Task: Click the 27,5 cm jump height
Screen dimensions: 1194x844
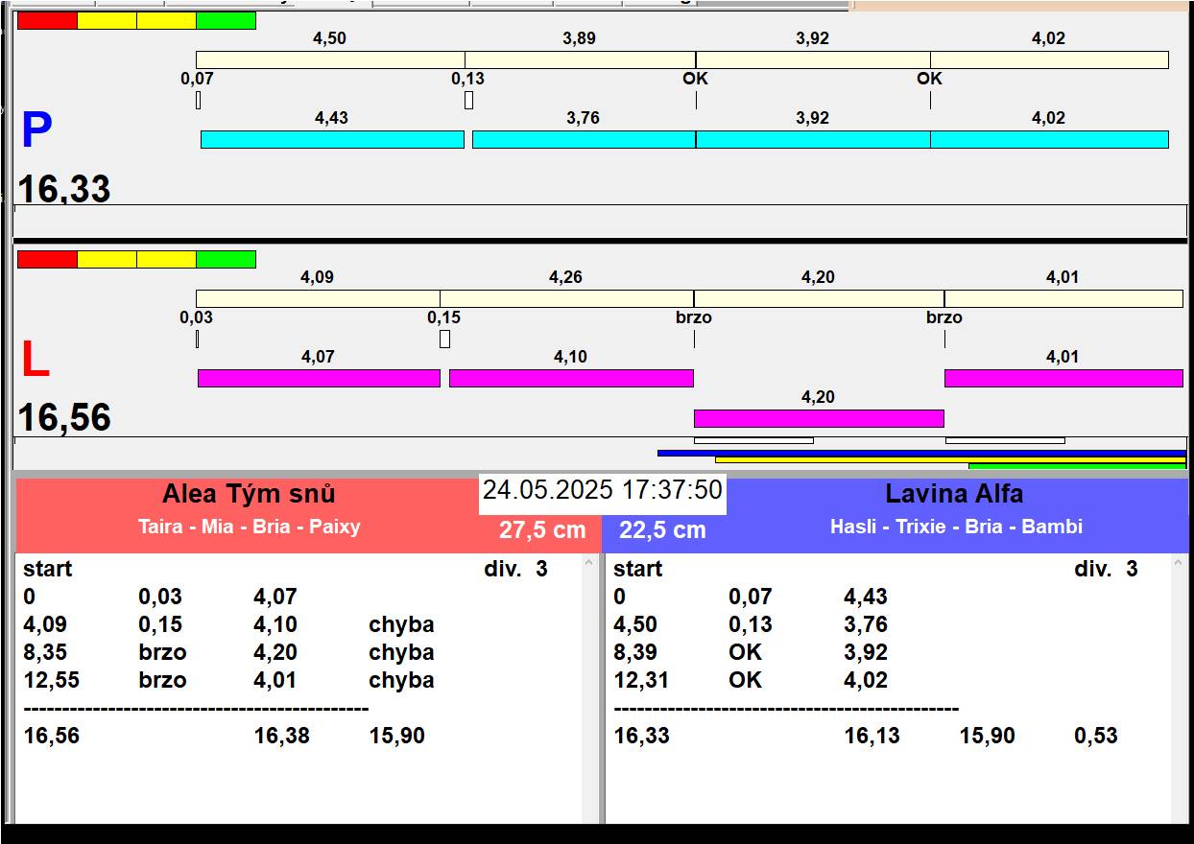Action: click(x=542, y=530)
